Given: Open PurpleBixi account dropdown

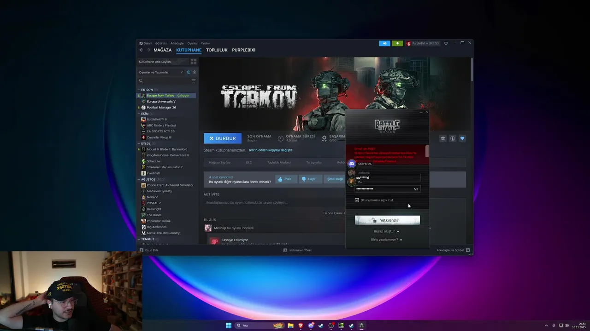Looking at the screenshot, I should (423, 43).
